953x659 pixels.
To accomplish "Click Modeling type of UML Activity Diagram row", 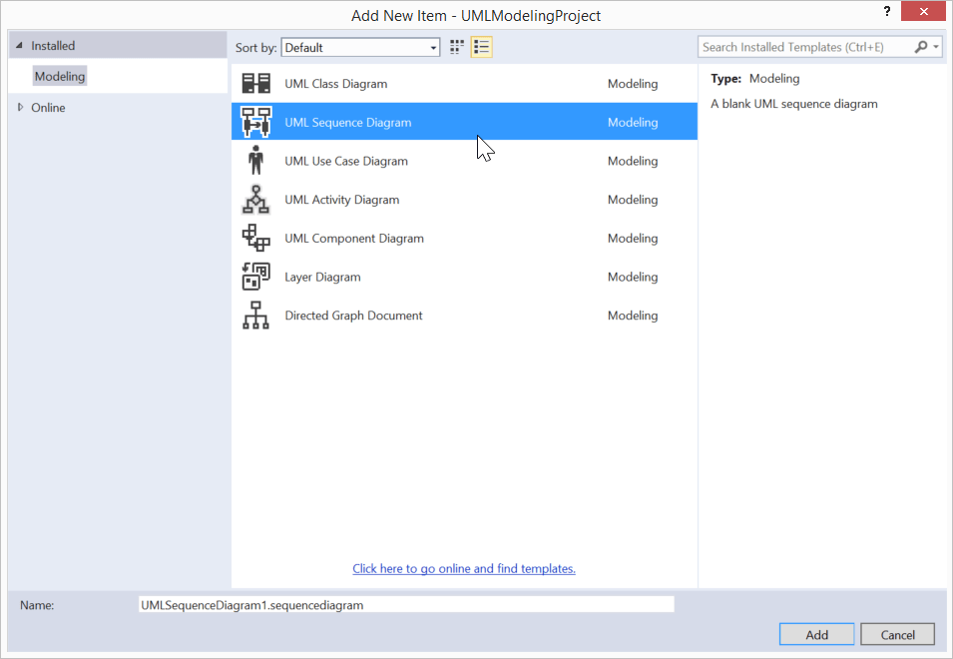I will pos(632,200).
